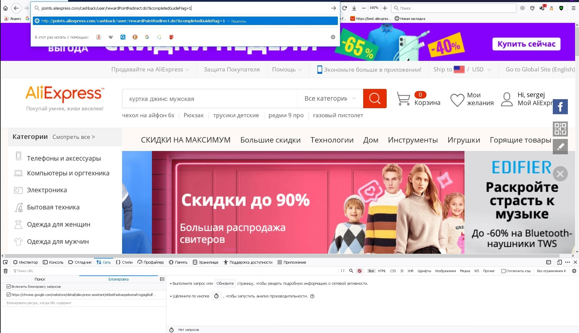
Task: Pause network request recording
Action: point(343,271)
